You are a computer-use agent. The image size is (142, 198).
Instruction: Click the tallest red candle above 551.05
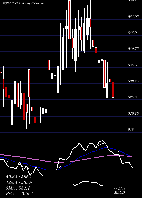click(70, 20)
